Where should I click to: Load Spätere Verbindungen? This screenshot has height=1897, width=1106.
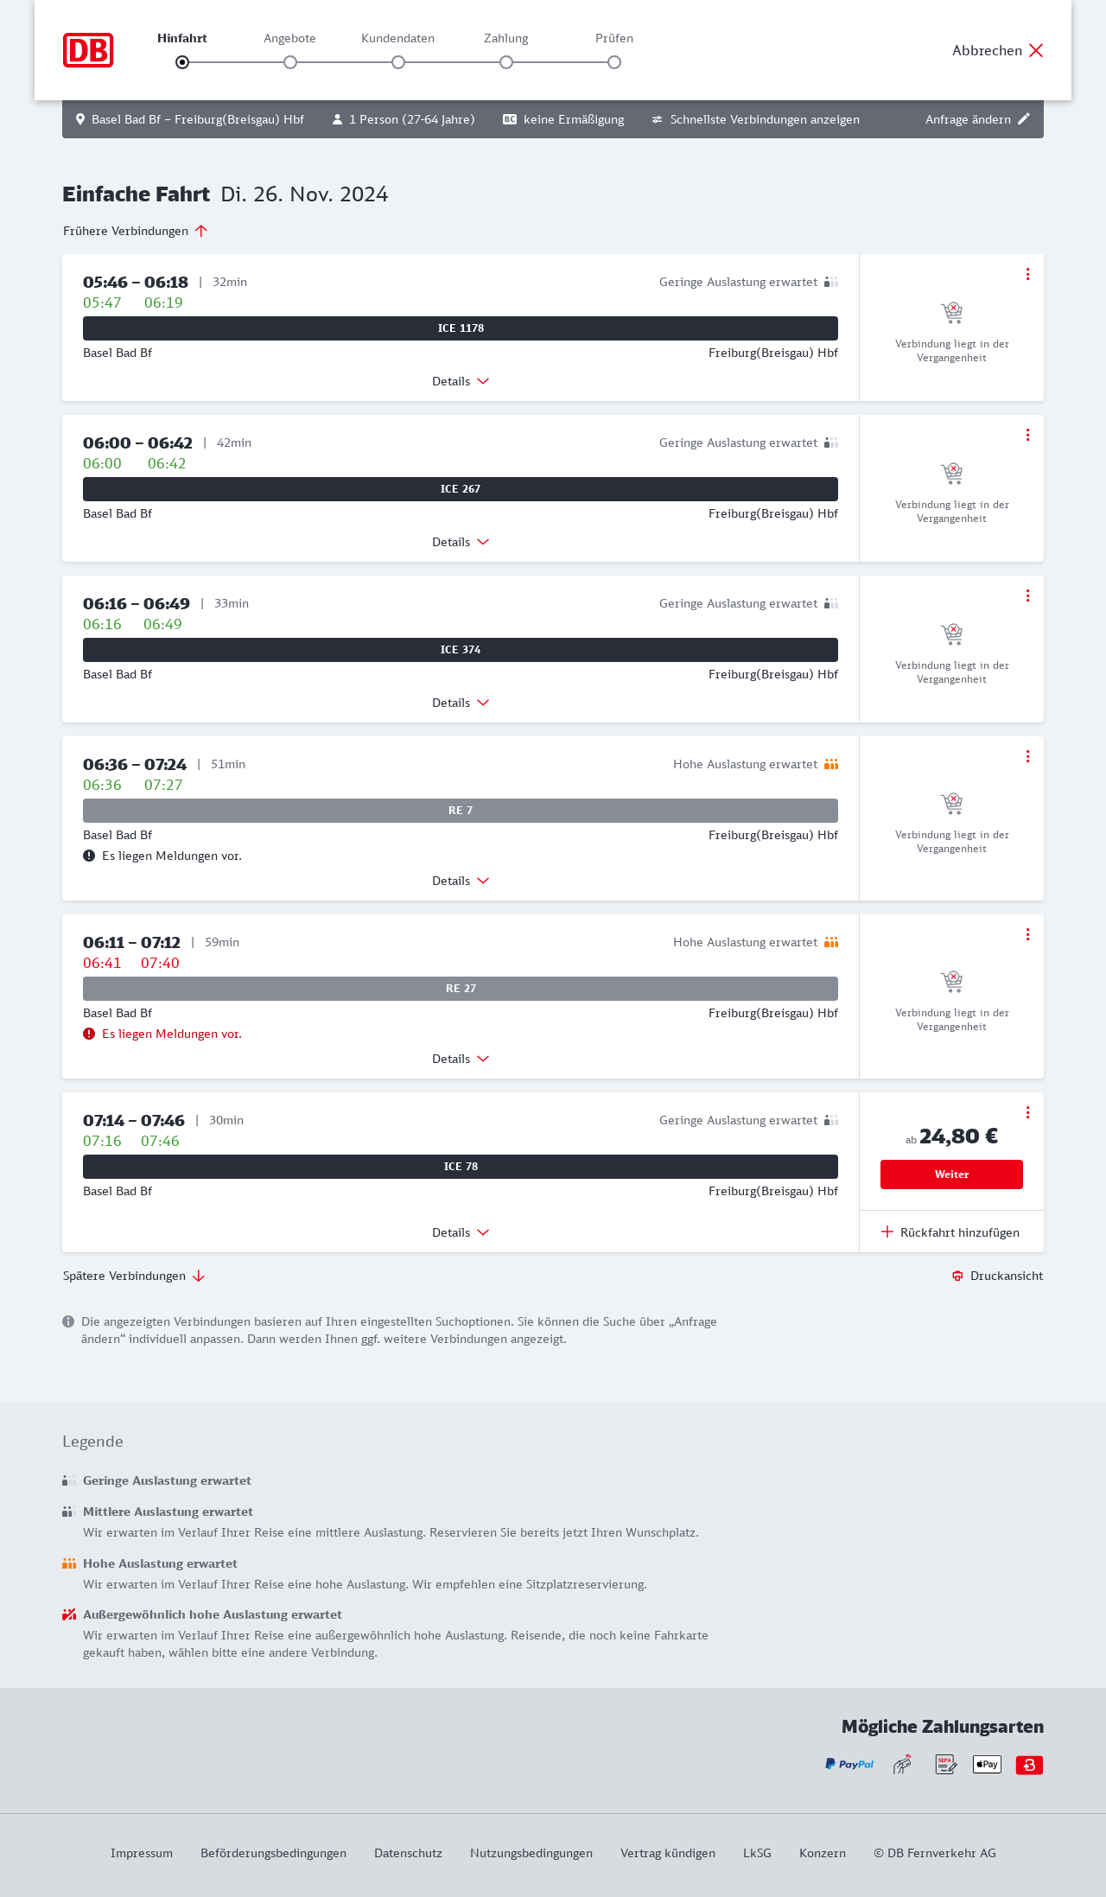pyautogui.click(x=134, y=1276)
